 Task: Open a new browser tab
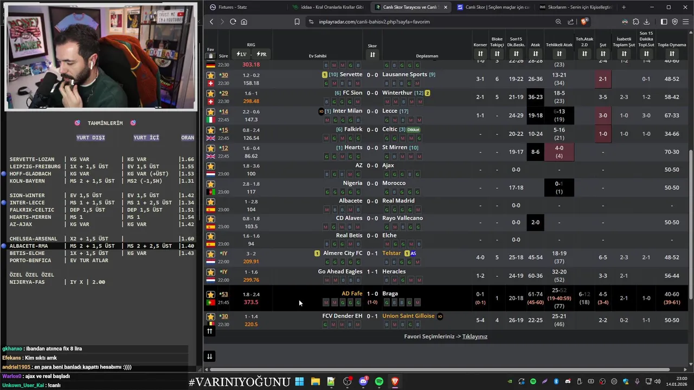tap(624, 7)
